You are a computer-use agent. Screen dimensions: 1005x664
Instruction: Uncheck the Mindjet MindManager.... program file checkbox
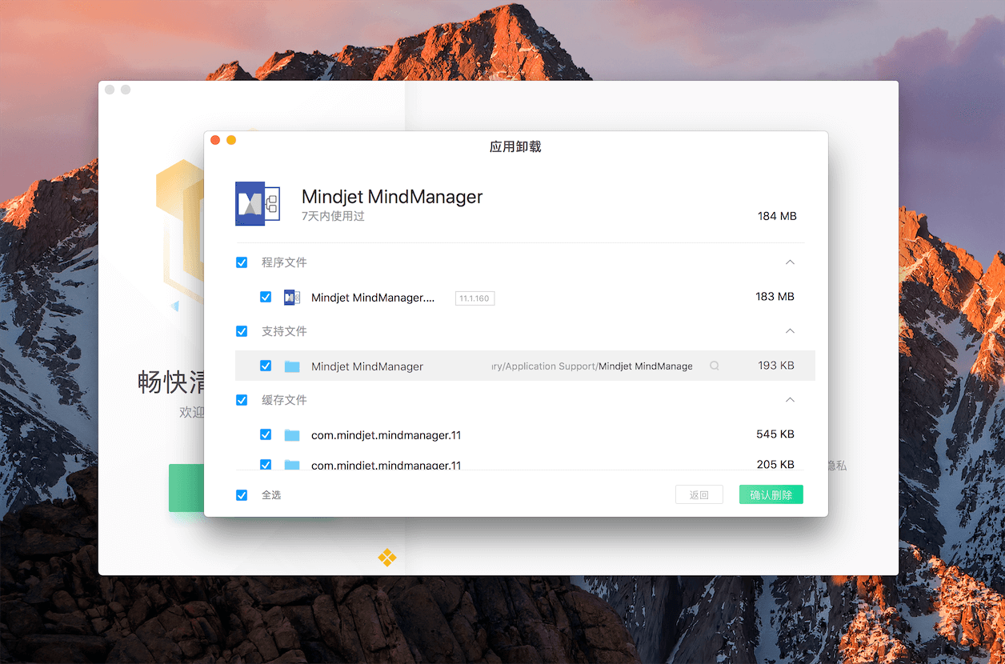[266, 297]
